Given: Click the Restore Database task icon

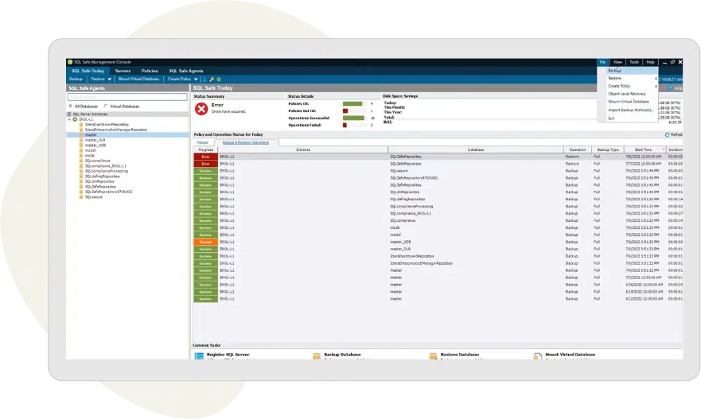Looking at the screenshot, I should [x=433, y=356].
